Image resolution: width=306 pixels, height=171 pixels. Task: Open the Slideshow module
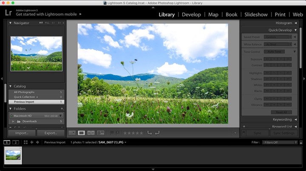[x=256, y=14]
